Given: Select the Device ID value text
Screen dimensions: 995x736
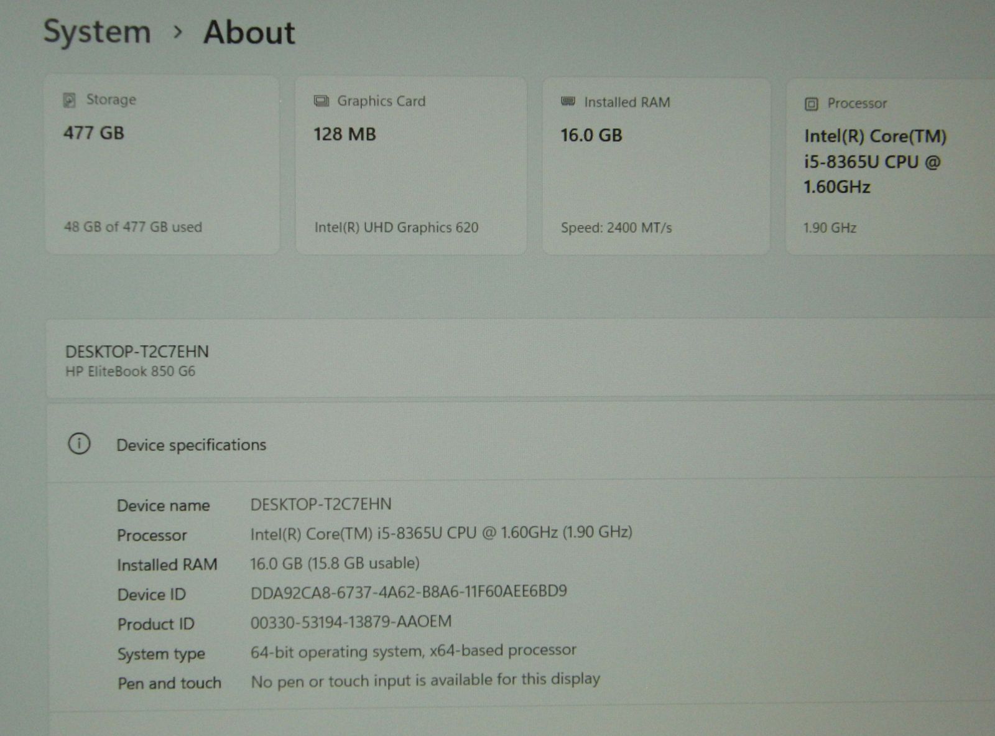Looking at the screenshot, I should tap(409, 592).
